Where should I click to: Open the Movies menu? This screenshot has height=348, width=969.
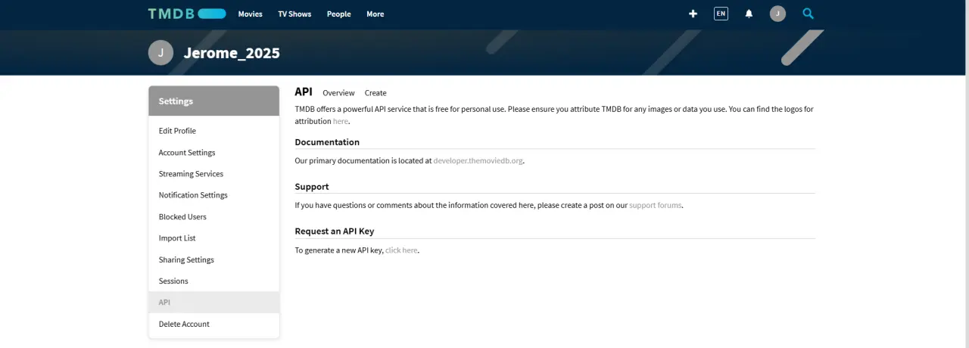pyautogui.click(x=251, y=14)
